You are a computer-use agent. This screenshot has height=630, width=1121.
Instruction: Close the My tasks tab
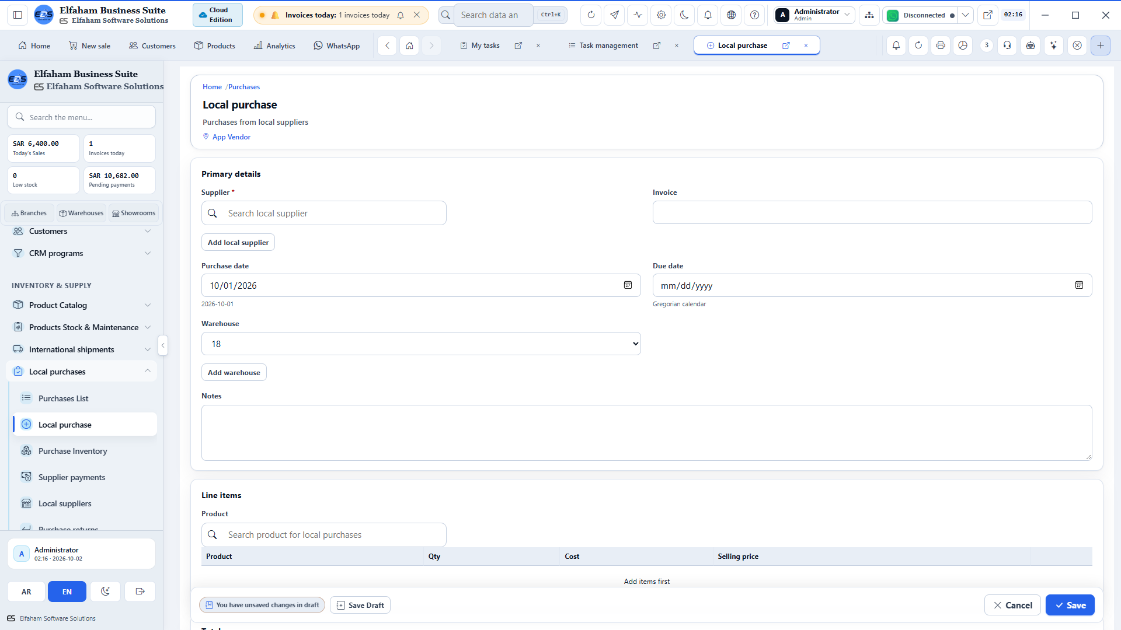(x=538, y=45)
